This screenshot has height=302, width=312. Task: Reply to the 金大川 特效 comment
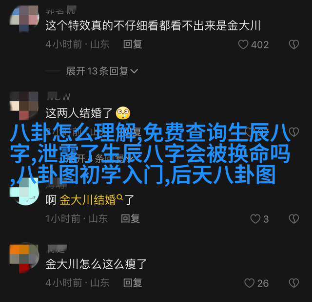132,44
